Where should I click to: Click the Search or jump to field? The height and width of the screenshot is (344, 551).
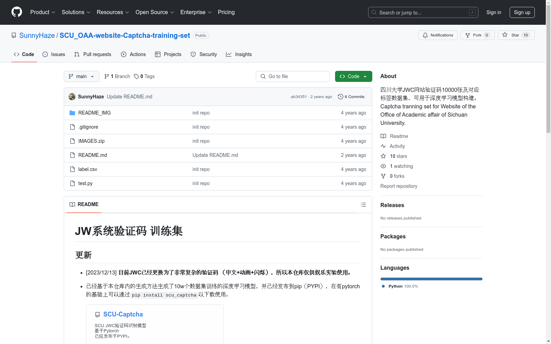click(423, 12)
